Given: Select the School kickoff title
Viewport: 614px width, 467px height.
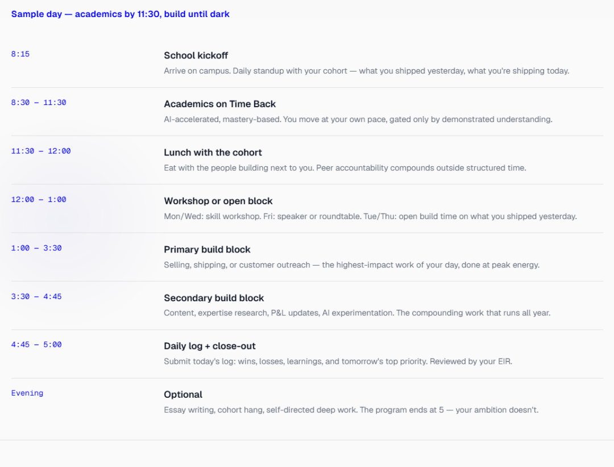Looking at the screenshot, I should [x=196, y=56].
